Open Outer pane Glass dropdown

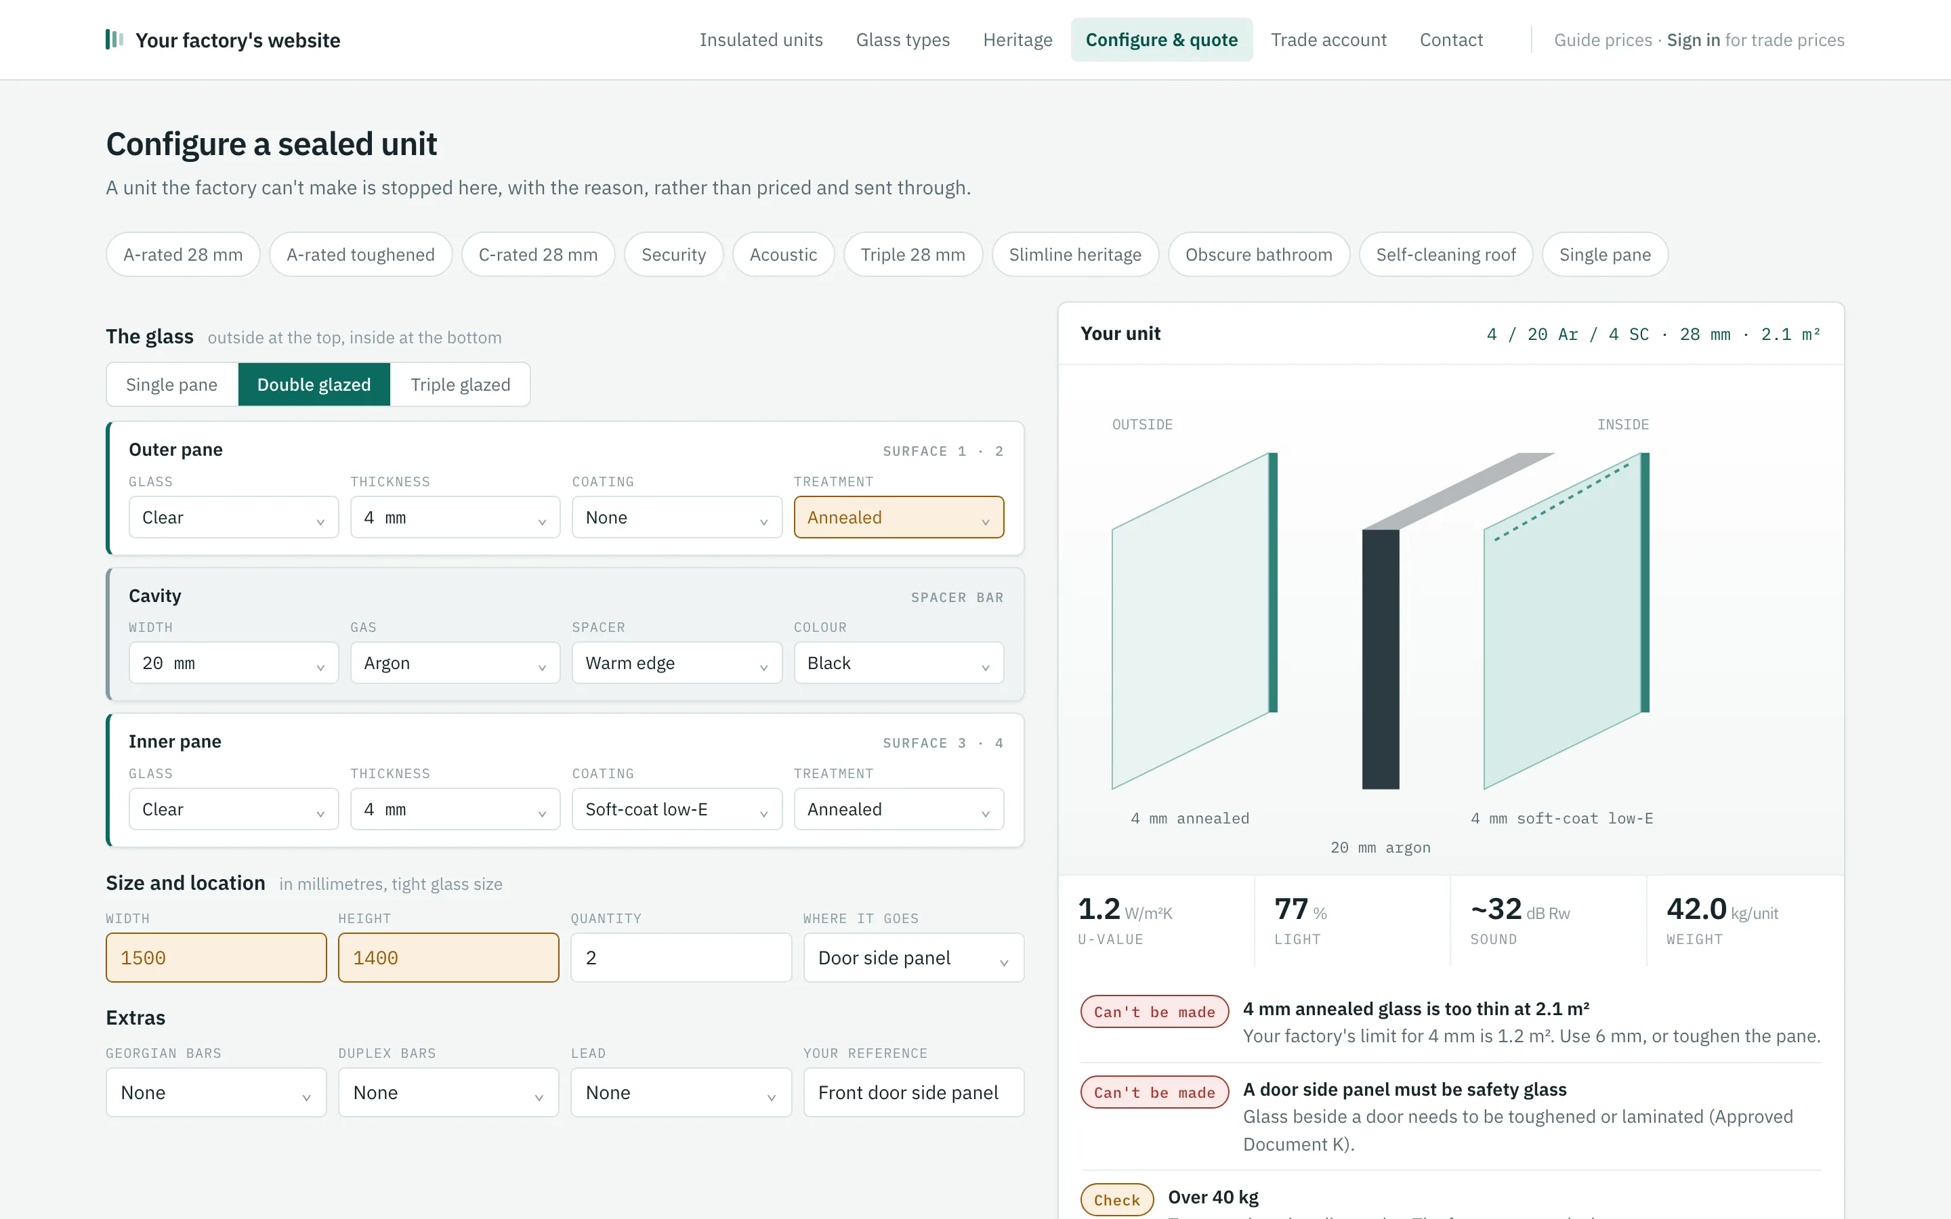click(x=234, y=517)
